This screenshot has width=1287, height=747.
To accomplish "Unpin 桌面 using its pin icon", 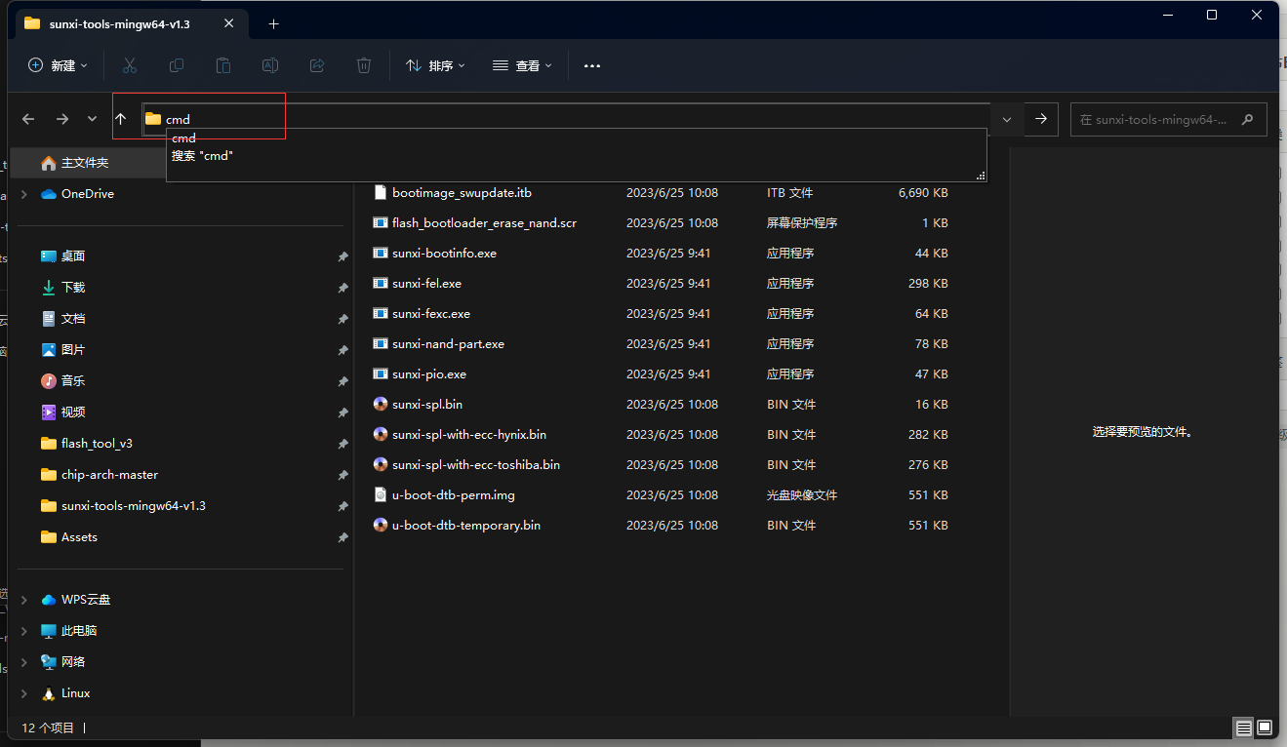I will pos(342,256).
